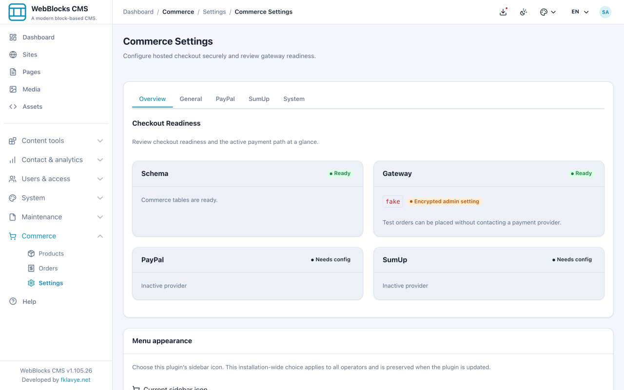
Task: Click the Sites globe icon
Action: pyautogui.click(x=13, y=55)
